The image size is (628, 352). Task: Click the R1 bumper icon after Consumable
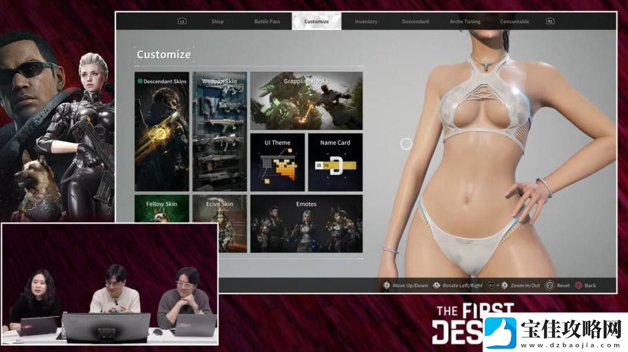(x=550, y=21)
